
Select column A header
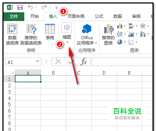coord(28,73)
